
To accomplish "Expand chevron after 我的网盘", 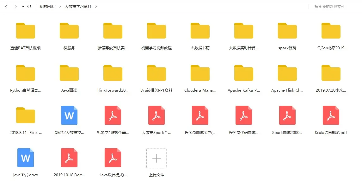I will (59, 7).
